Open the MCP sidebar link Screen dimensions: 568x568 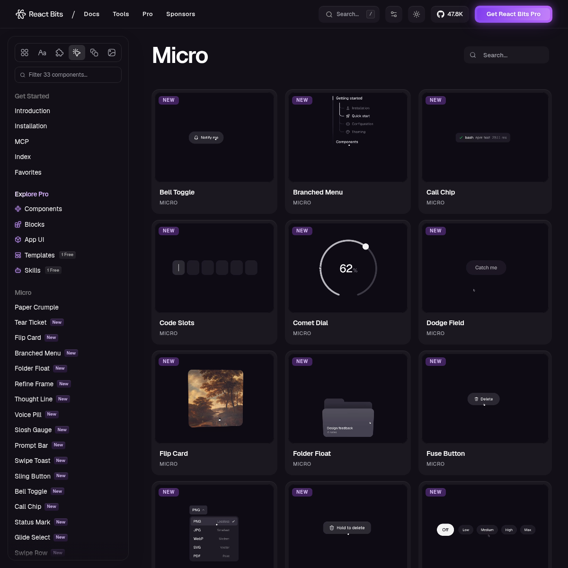tap(22, 142)
